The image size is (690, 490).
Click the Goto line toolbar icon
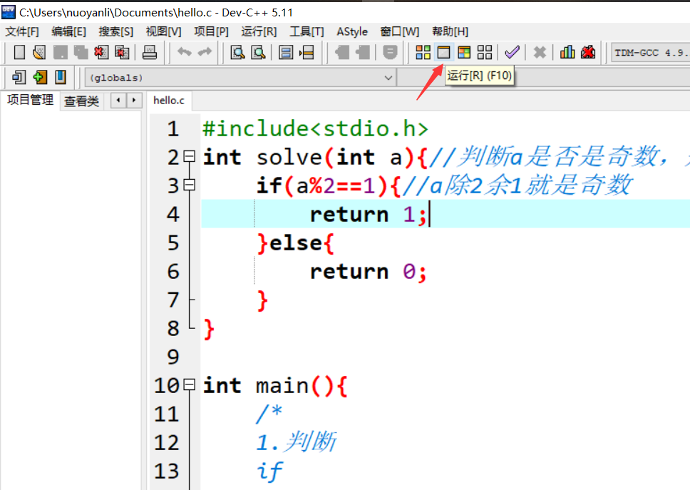307,52
